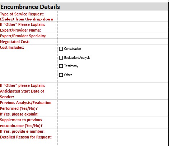Select the Expert/Provider Specialty input cell

tap(113, 36)
